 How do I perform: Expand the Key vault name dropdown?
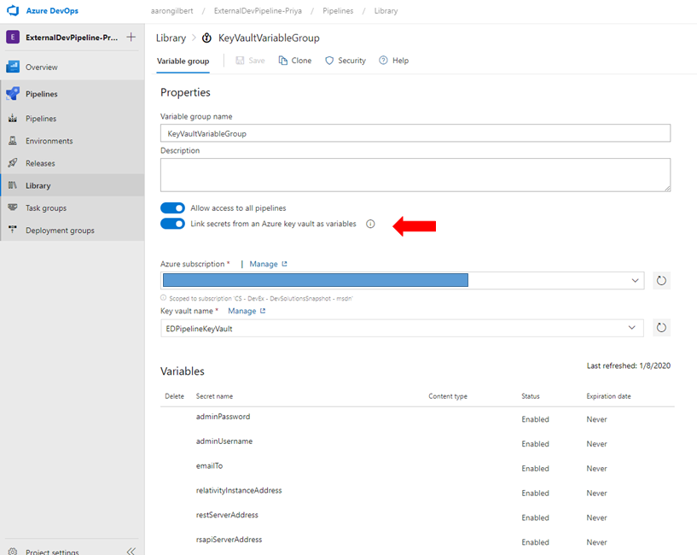631,328
